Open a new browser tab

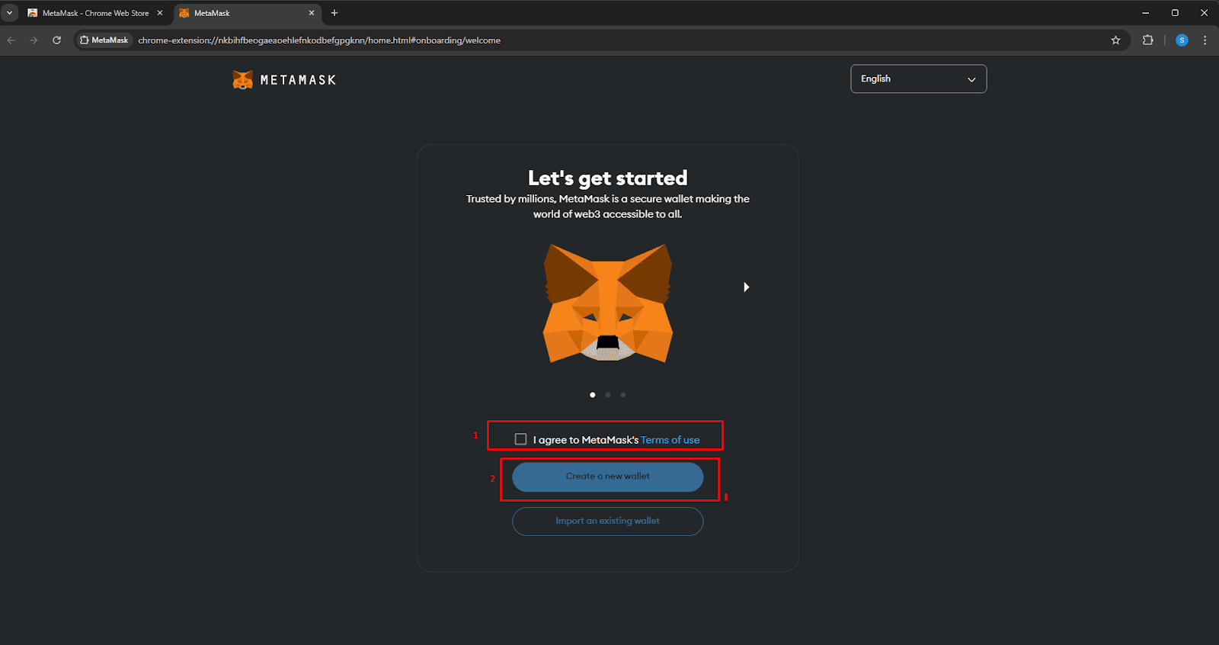(334, 13)
